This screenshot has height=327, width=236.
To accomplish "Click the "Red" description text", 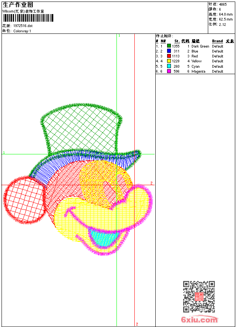I will 195,56.
